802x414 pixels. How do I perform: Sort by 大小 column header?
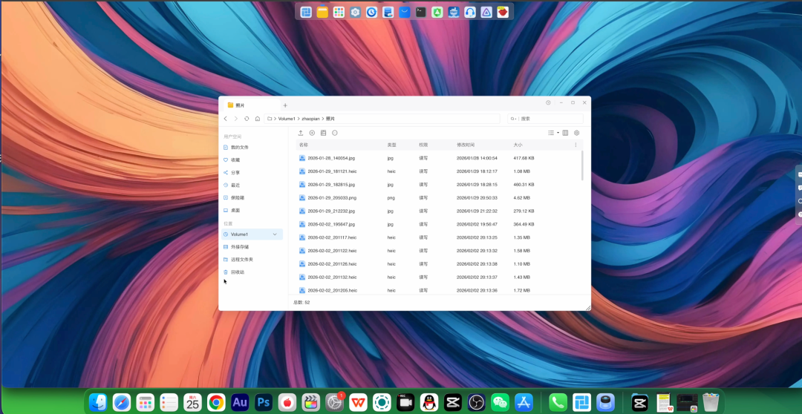click(518, 145)
